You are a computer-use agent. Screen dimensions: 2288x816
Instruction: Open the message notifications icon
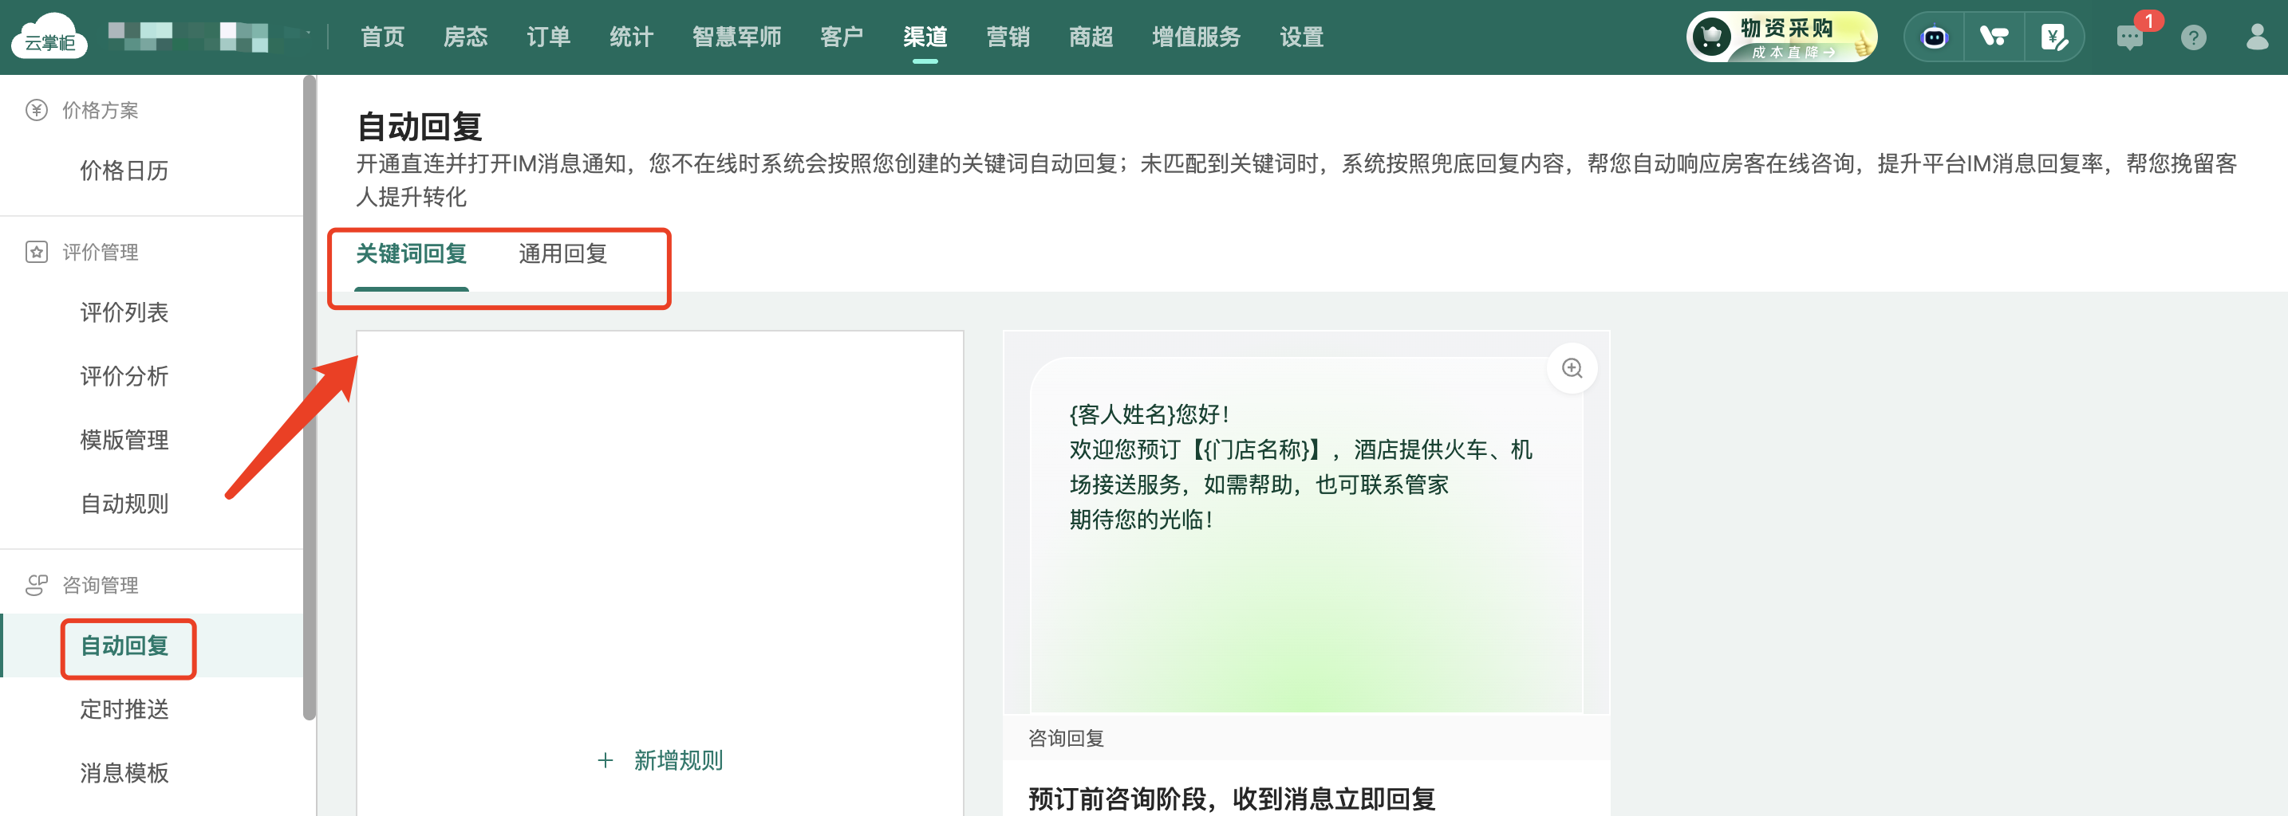[2129, 37]
